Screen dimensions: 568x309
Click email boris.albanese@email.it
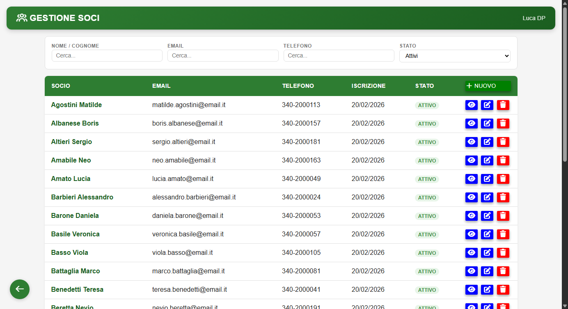tap(188, 124)
